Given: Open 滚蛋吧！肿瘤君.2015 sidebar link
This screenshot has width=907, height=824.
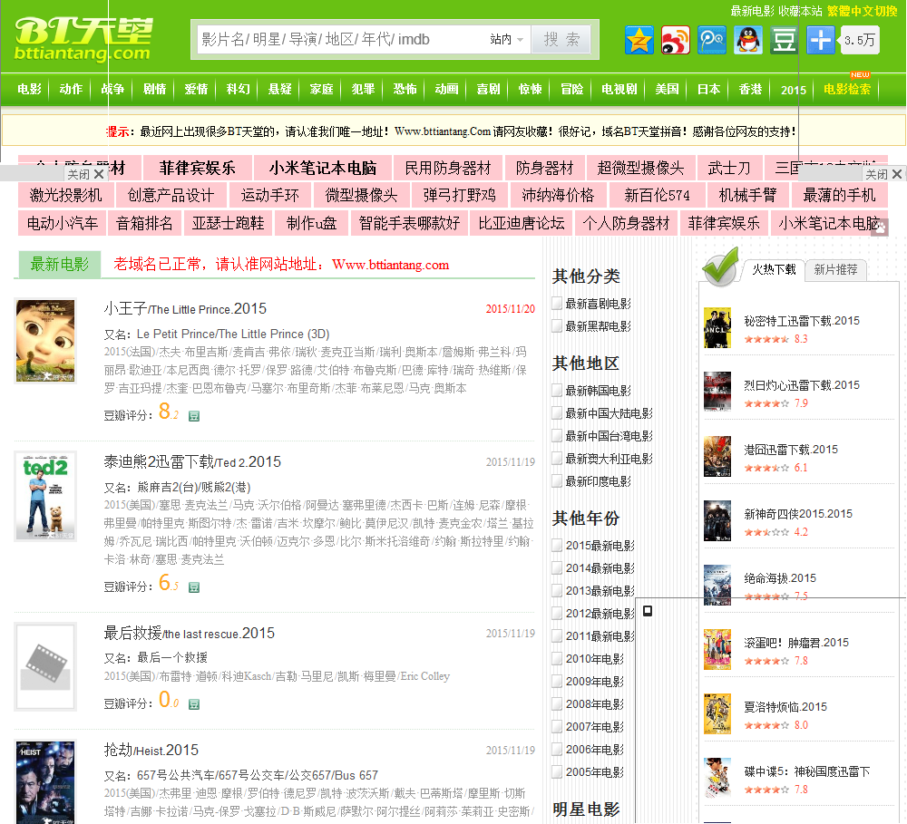Looking at the screenshot, I should click(x=796, y=643).
